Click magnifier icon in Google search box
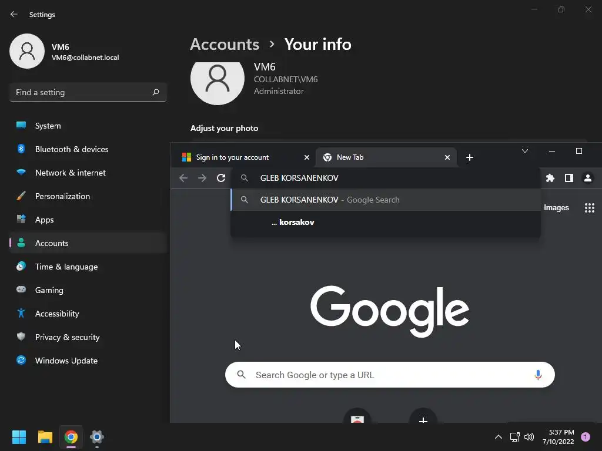Viewport: 602px width, 451px height. (242, 375)
